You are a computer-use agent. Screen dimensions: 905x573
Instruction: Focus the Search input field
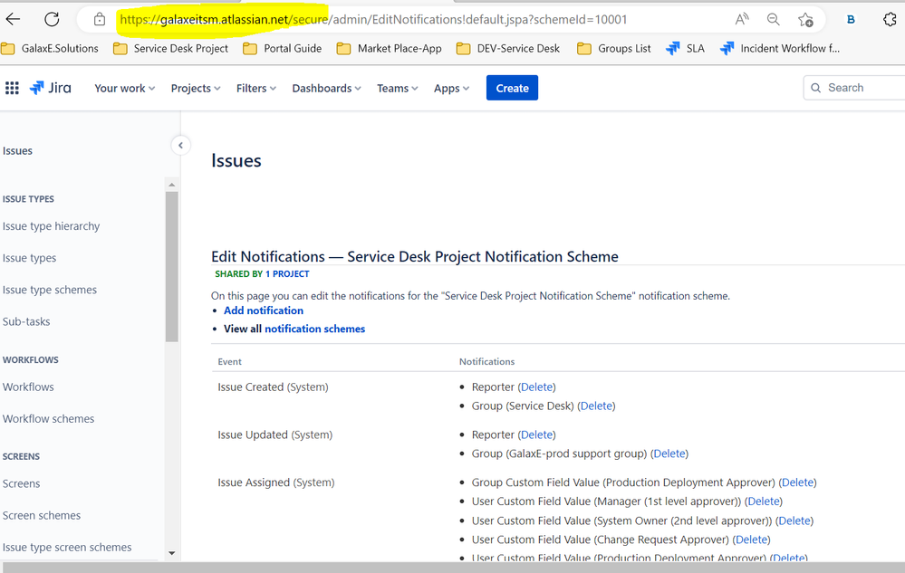point(854,88)
